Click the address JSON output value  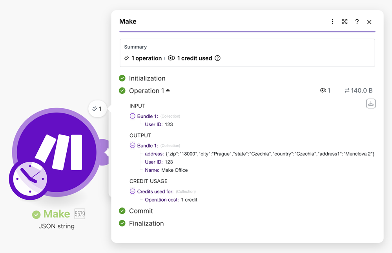[x=270, y=154]
